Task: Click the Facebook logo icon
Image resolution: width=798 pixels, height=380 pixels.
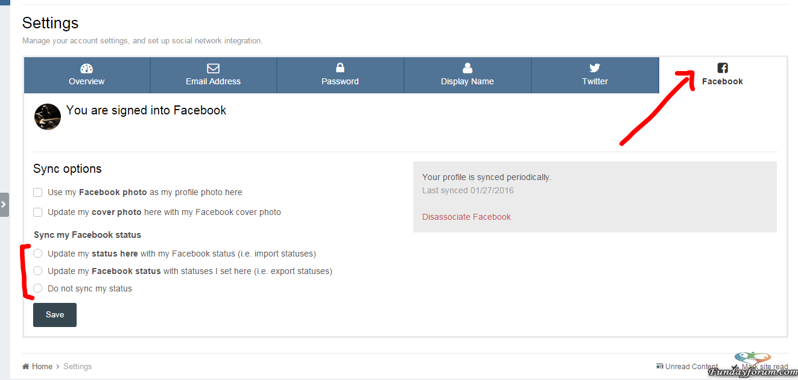Action: (722, 68)
